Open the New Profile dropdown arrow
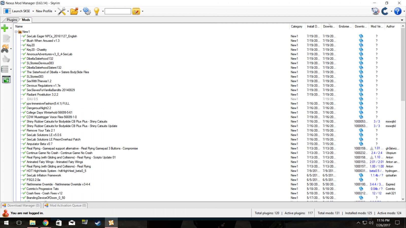Screen dimensions: 406x228 click(x=55, y=11)
